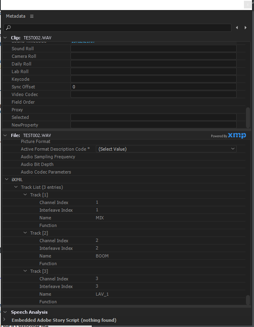Collapse Track [3] details
The width and height of the screenshot is (254, 327).
pyautogui.click(x=25, y=271)
